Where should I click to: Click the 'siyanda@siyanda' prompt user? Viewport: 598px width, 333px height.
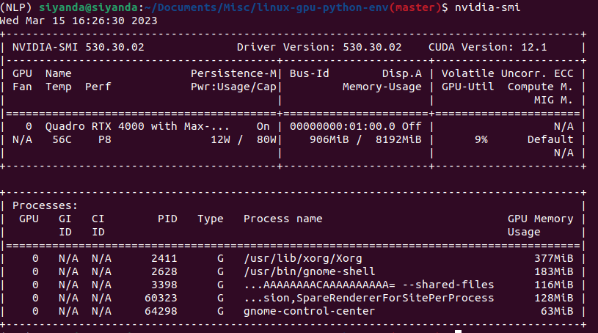88,7
